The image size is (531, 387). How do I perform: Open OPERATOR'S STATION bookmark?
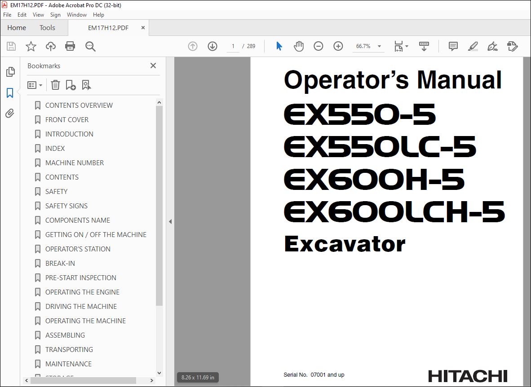78,249
